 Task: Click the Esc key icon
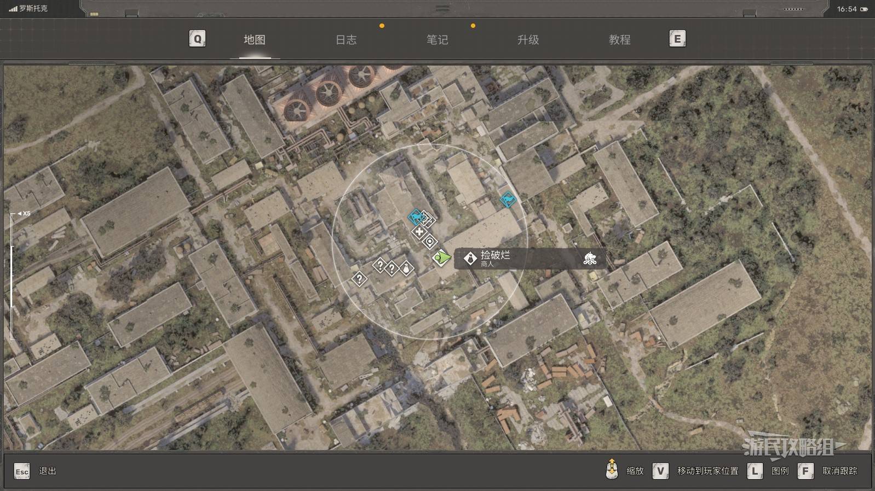click(22, 471)
